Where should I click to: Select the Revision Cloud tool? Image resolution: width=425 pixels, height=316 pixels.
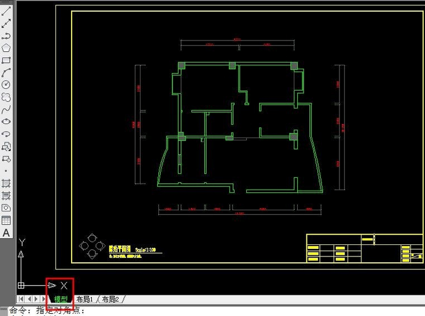[6, 97]
